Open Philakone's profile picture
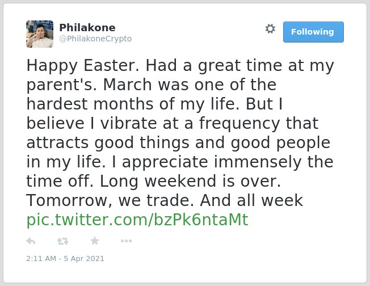The width and height of the screenshot is (370, 286). tap(40, 34)
